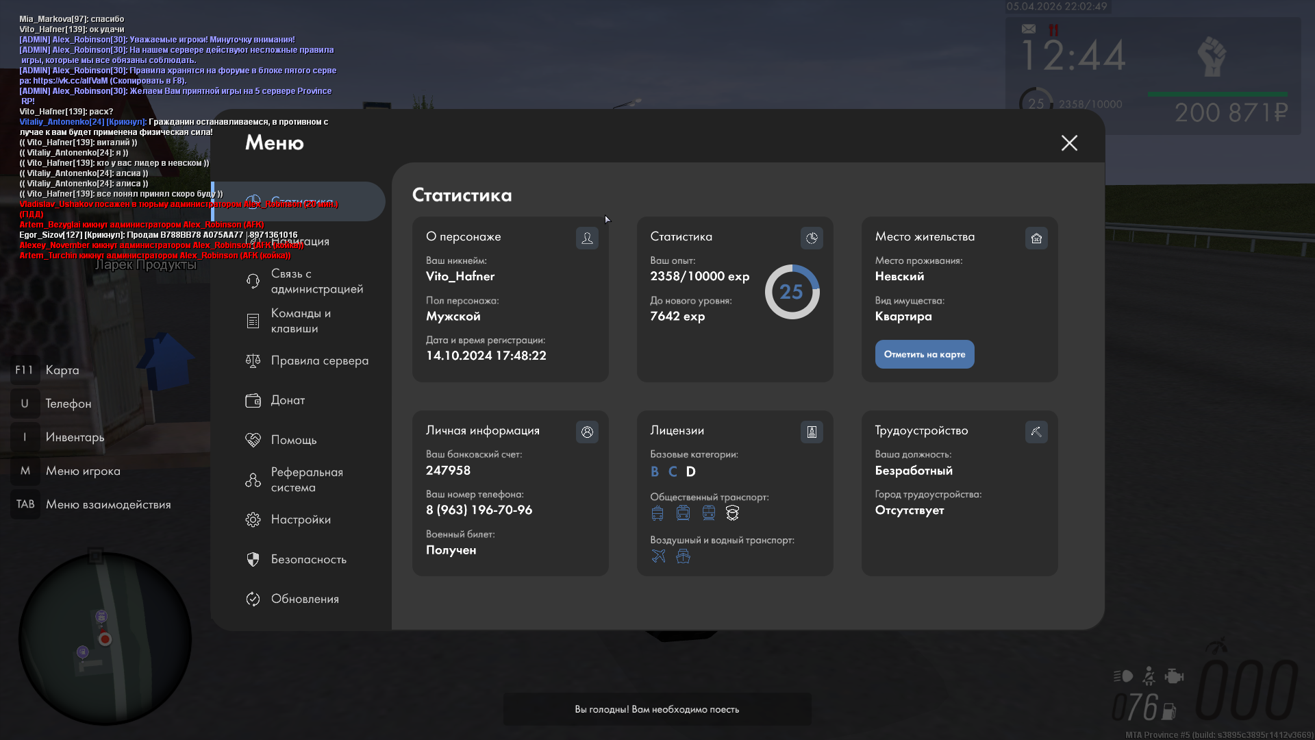The image size is (1315, 740).
Task: Click the airplane license icon
Action: pyautogui.click(x=658, y=556)
